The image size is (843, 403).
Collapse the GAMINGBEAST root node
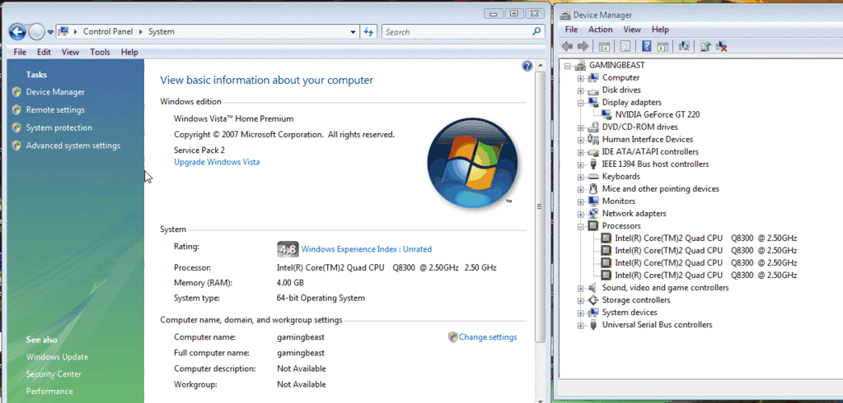(568, 66)
